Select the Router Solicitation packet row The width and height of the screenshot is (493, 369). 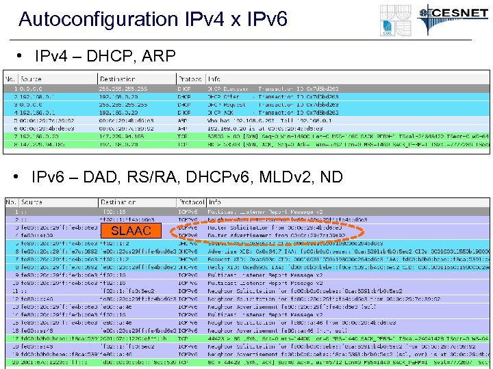tap(247, 228)
